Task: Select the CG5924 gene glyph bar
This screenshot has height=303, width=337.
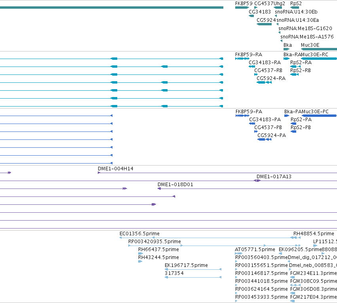Action: click(264, 24)
